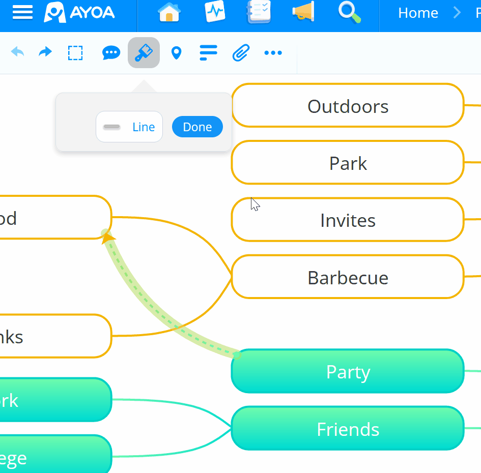This screenshot has height=473, width=481.
Task: Click the Ayoa logo
Action: (x=79, y=13)
